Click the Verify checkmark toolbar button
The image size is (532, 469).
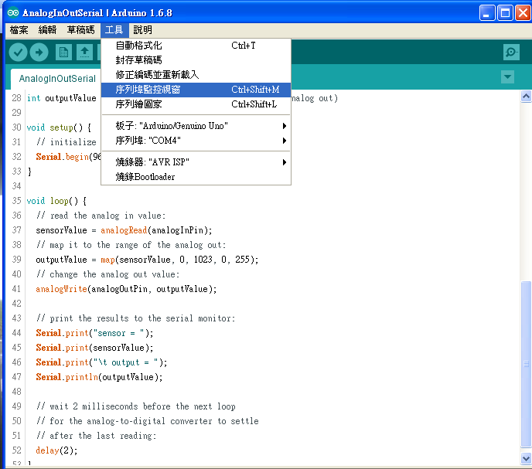coord(18,53)
